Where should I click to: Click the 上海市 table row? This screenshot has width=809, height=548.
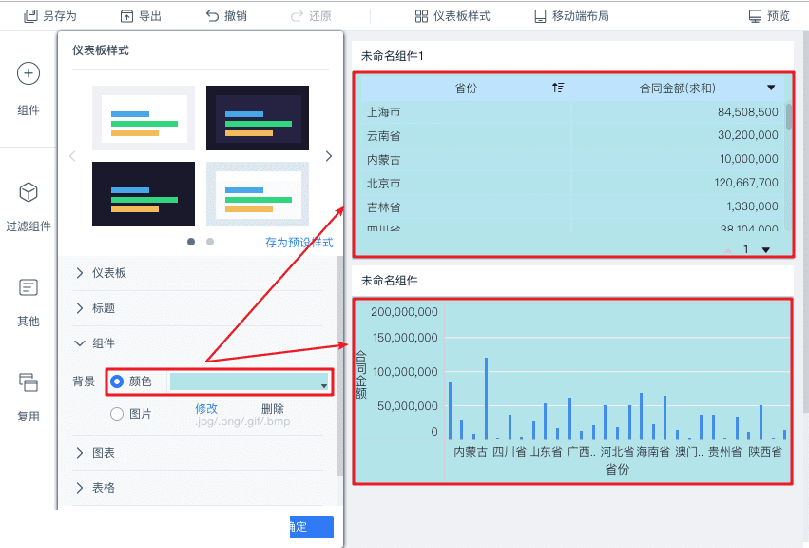pos(572,112)
